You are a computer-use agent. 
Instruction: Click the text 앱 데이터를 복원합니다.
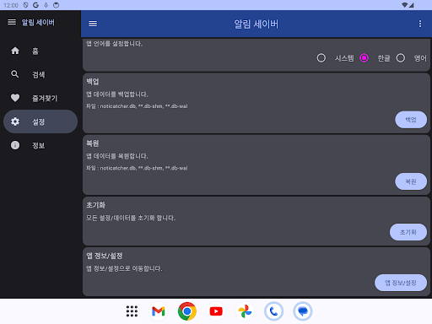[117, 156]
